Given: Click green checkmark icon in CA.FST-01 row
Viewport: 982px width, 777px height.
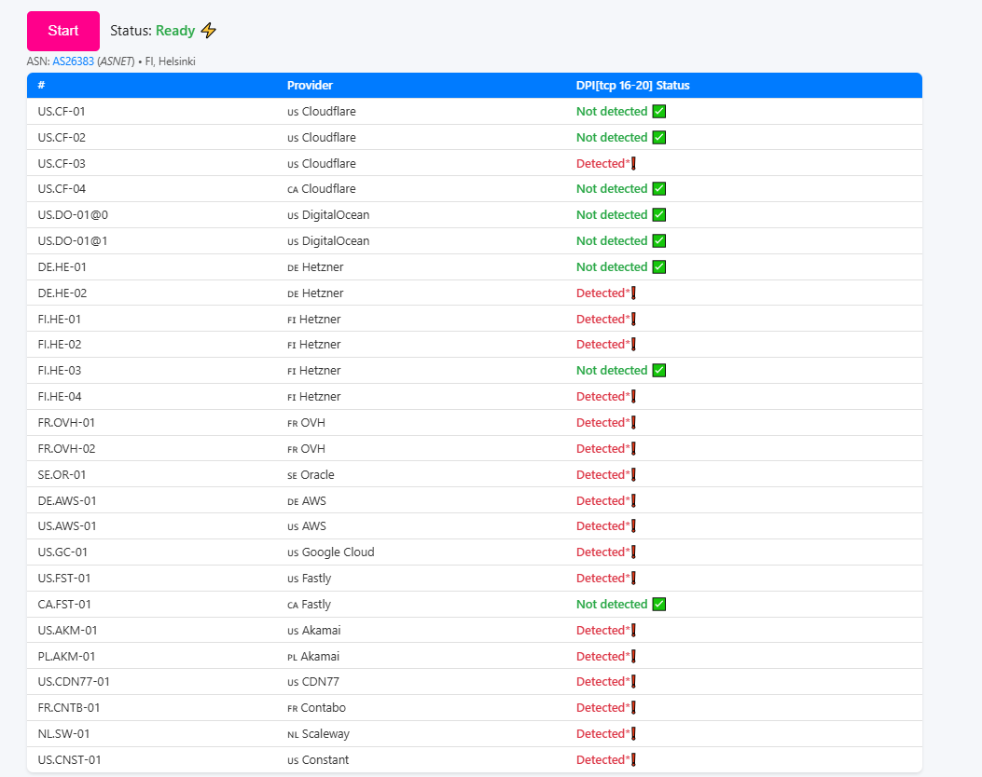Looking at the screenshot, I should point(658,605).
